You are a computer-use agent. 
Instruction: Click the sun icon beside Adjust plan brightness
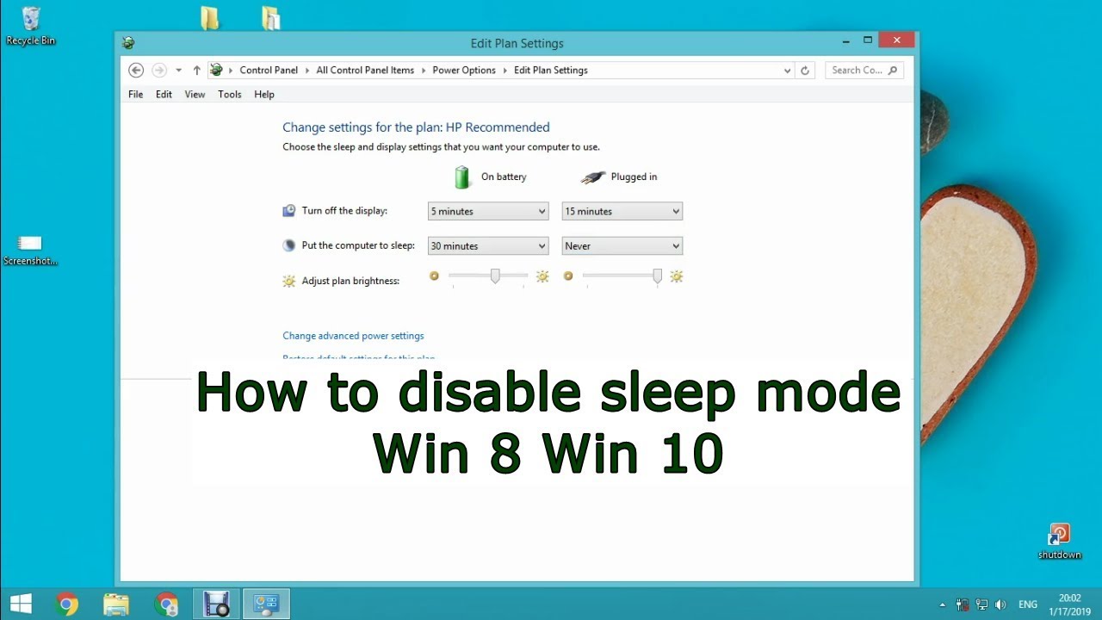(x=289, y=281)
